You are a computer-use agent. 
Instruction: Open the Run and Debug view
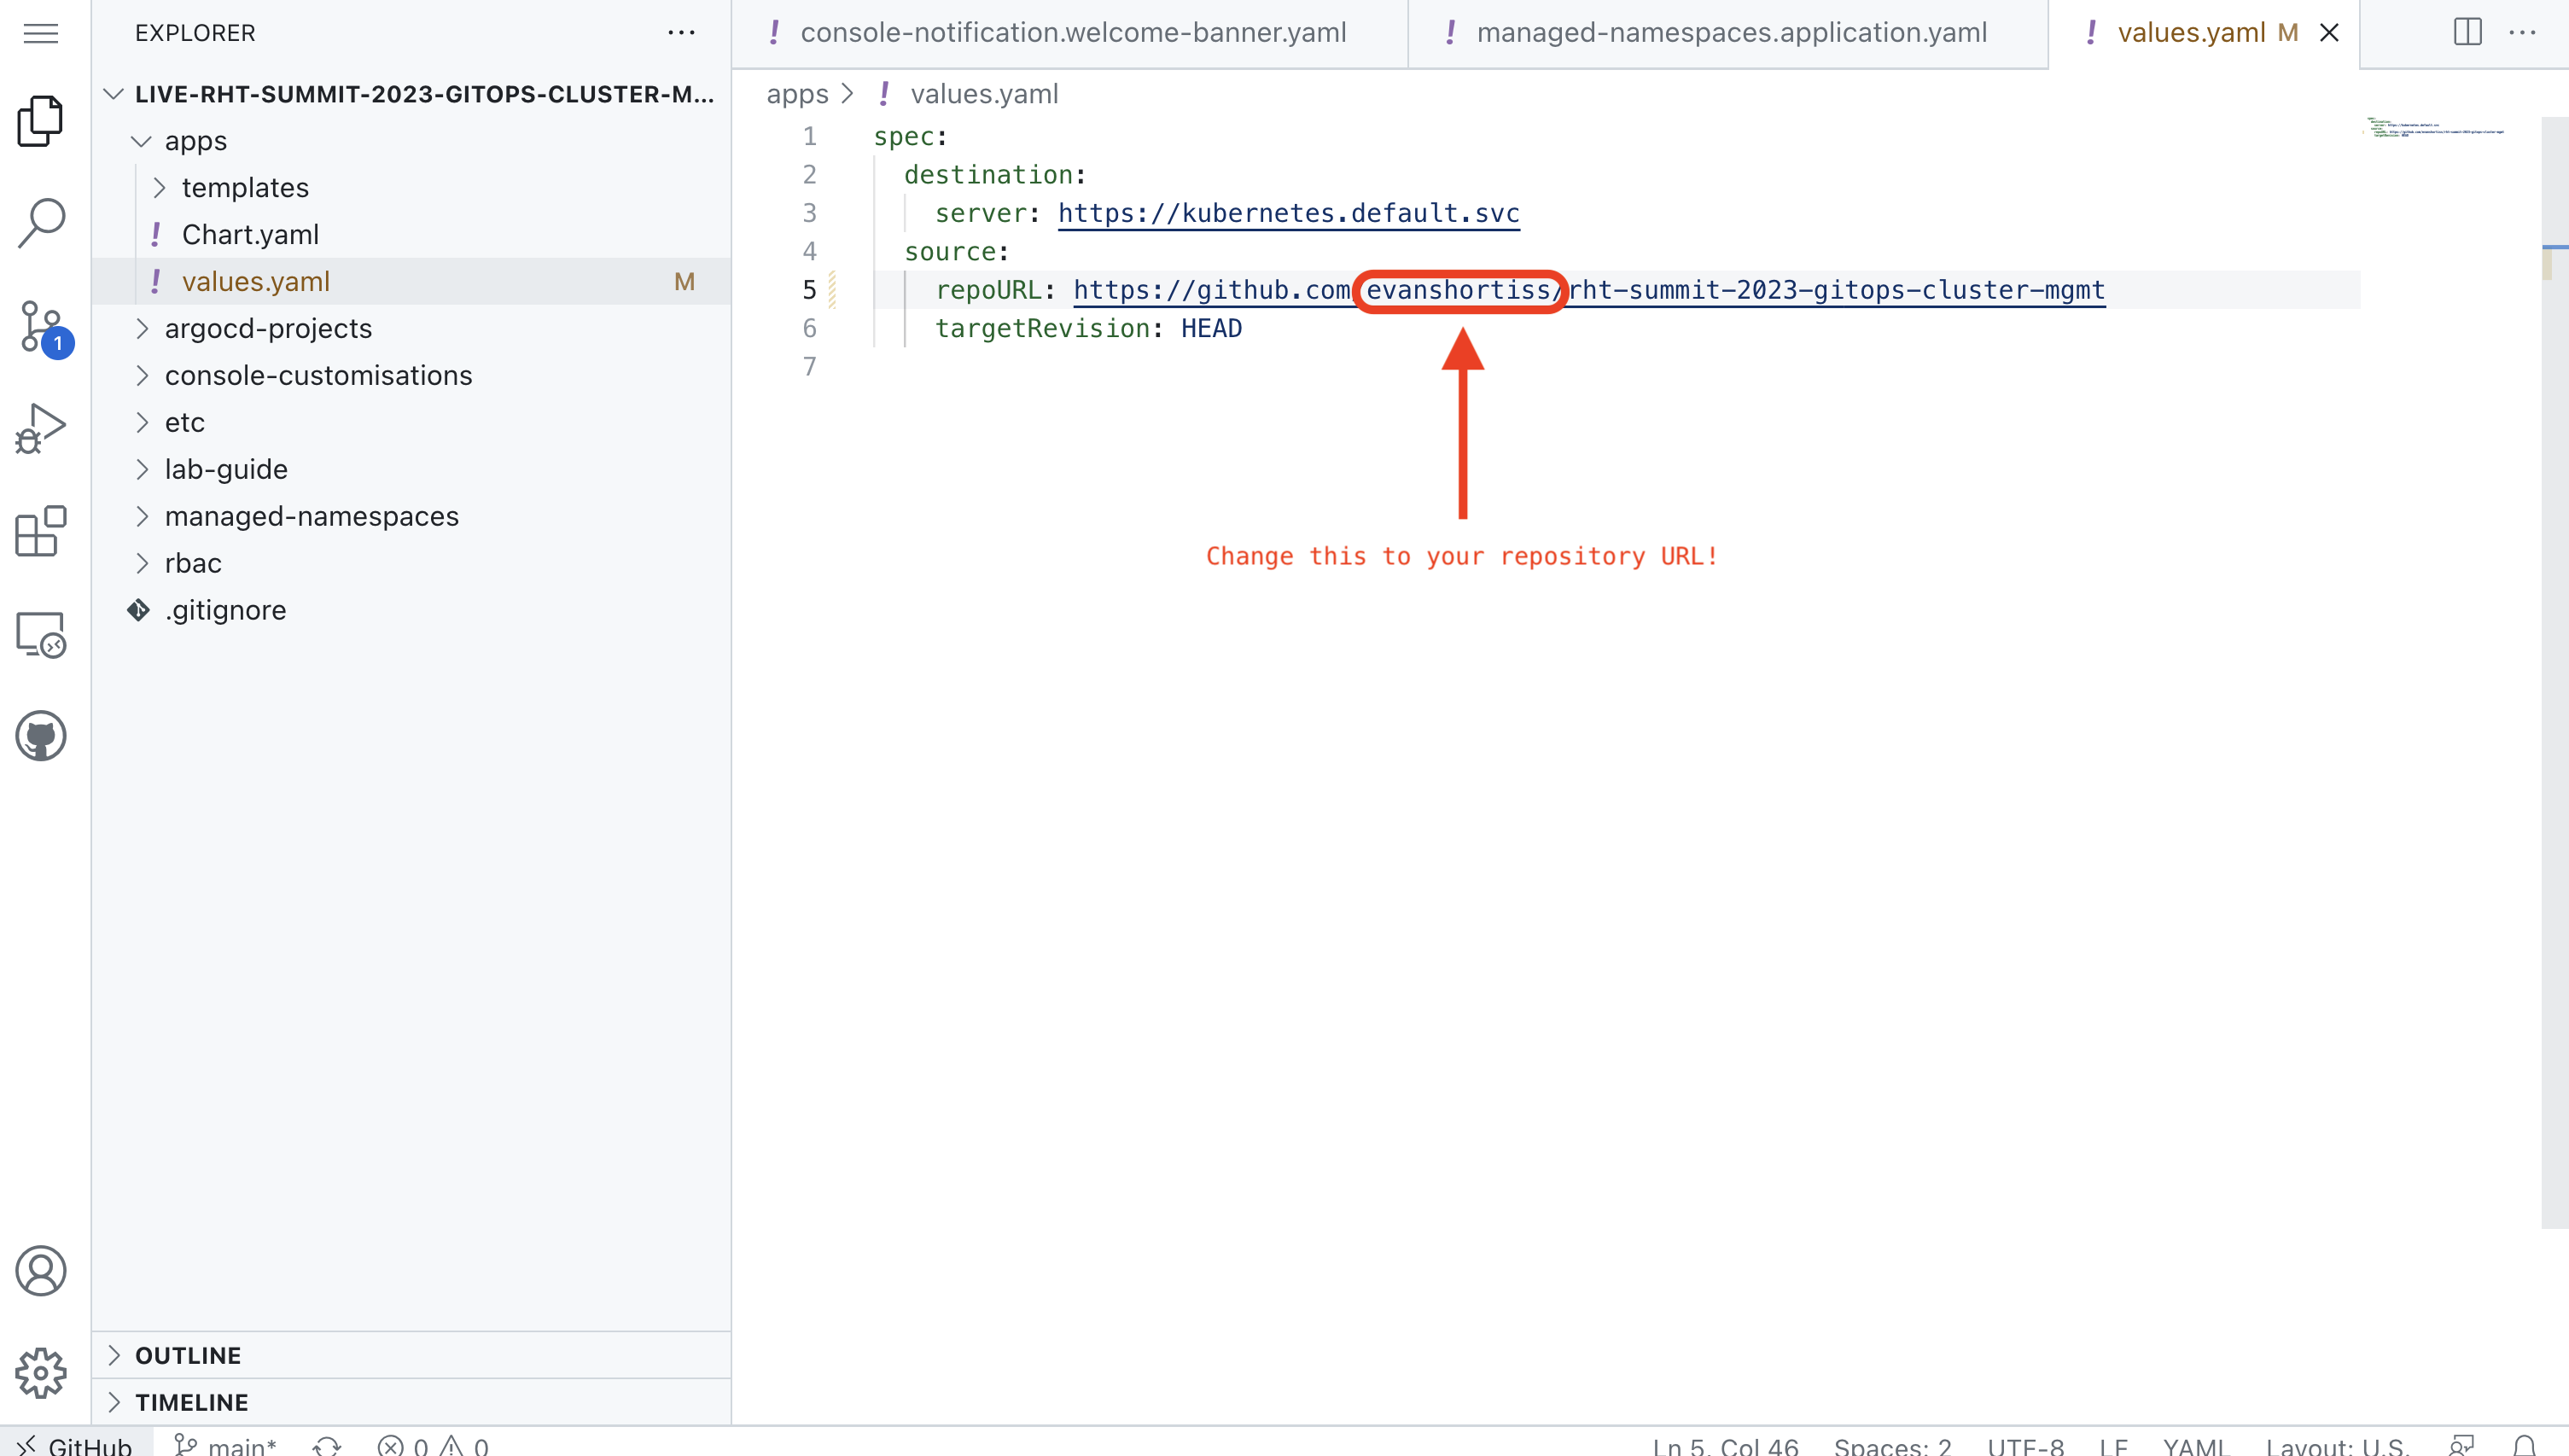pyautogui.click(x=41, y=429)
